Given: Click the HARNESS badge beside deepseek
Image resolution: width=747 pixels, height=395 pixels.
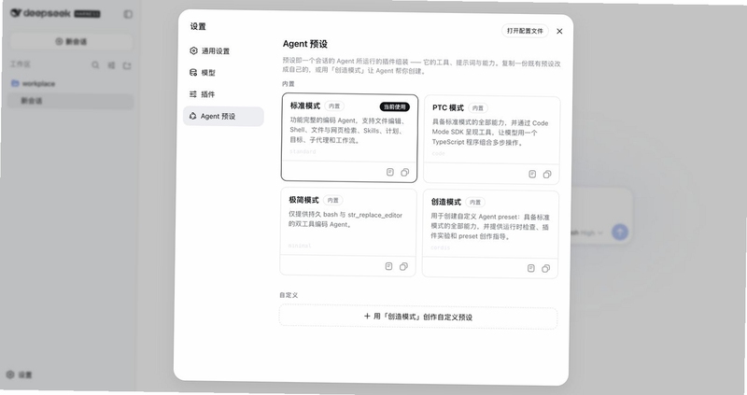Looking at the screenshot, I should tap(88, 14).
